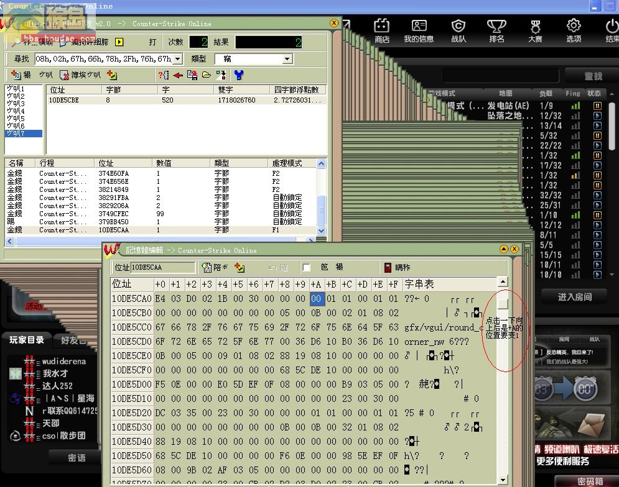Select the highlighted seventh entry in the search-list panel
The image size is (619, 487).
(23, 134)
